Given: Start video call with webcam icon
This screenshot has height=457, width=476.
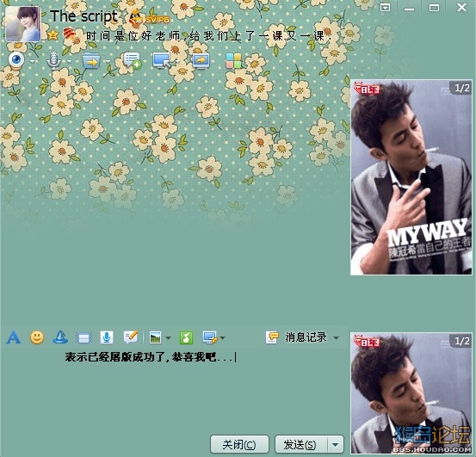Looking at the screenshot, I should pyautogui.click(x=16, y=59).
